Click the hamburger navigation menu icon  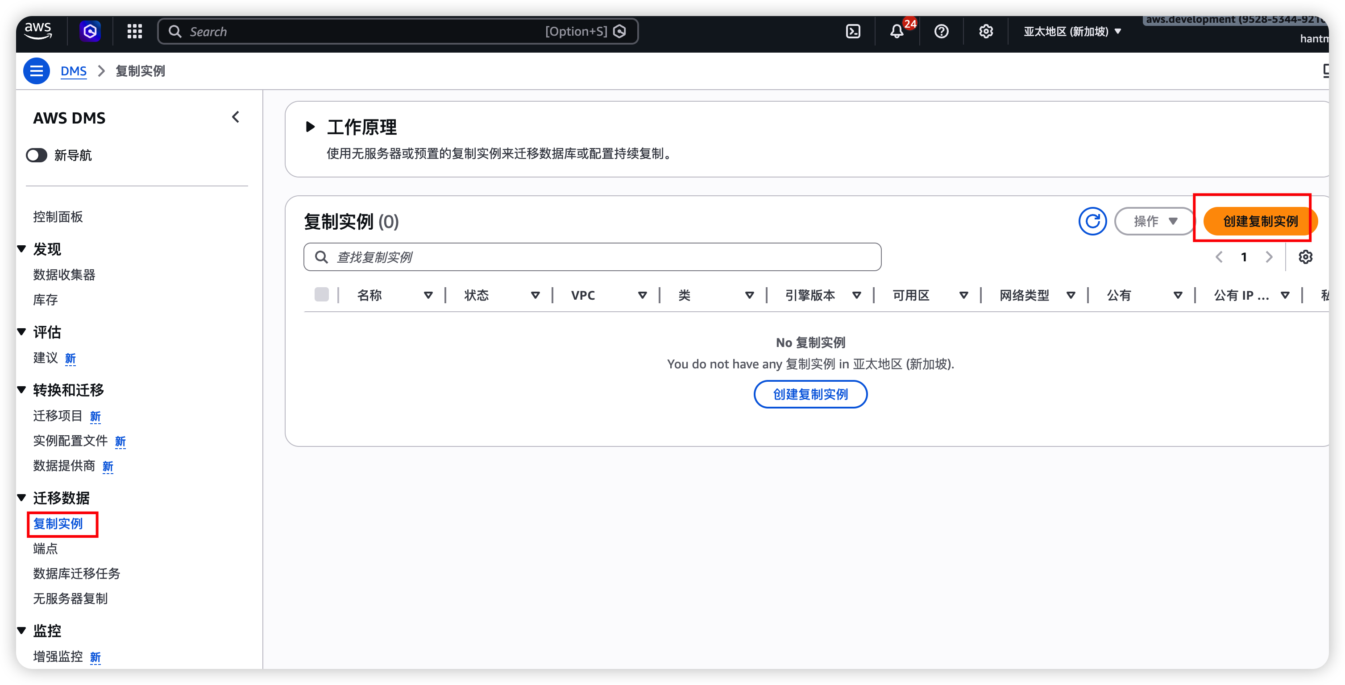tap(37, 71)
